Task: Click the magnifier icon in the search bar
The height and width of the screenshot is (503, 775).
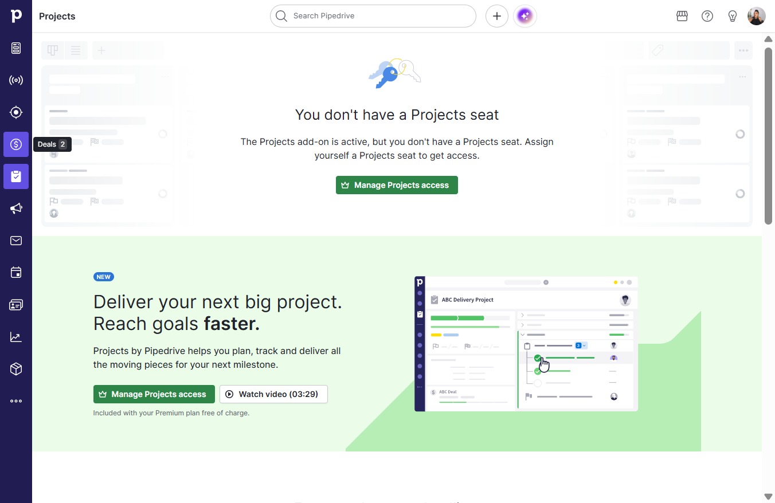Action: pos(281,16)
